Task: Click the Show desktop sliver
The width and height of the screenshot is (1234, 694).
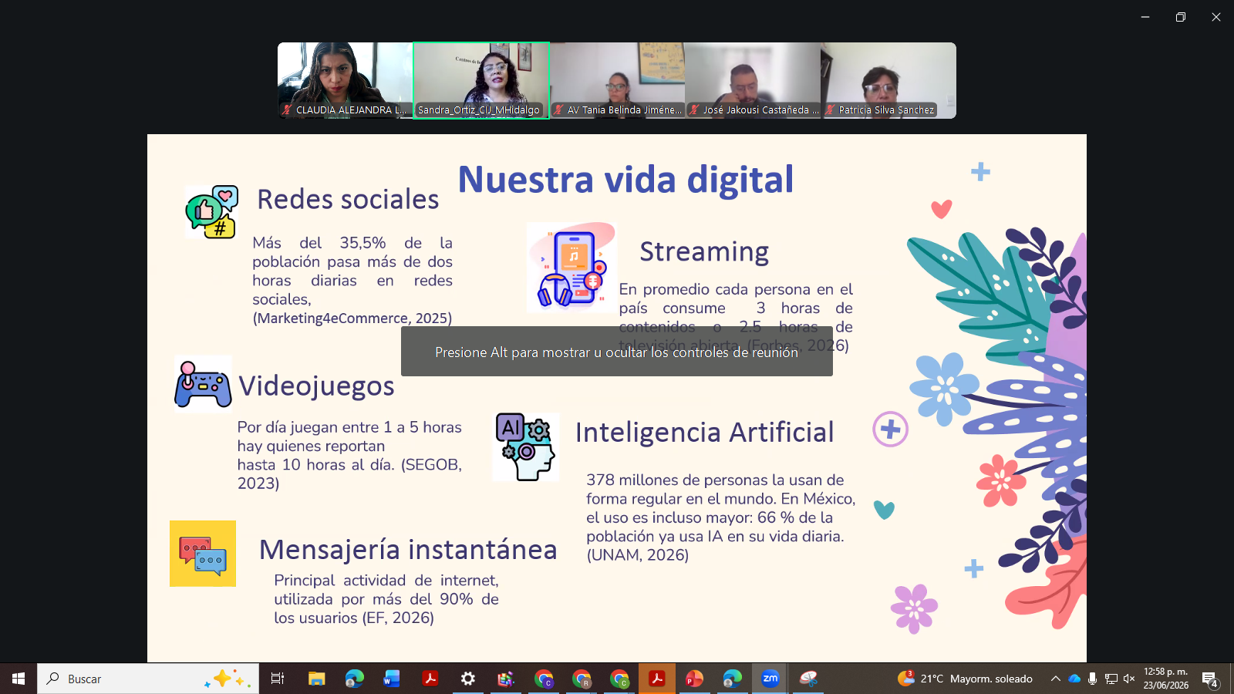Action: tap(1231, 679)
